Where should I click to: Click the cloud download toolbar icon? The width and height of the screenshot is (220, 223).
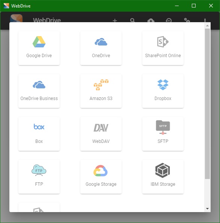click(x=151, y=20)
